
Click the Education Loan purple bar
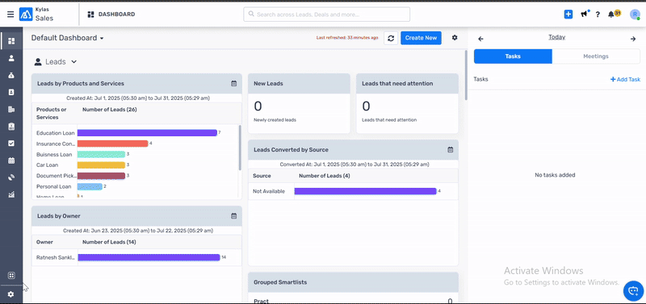point(147,133)
